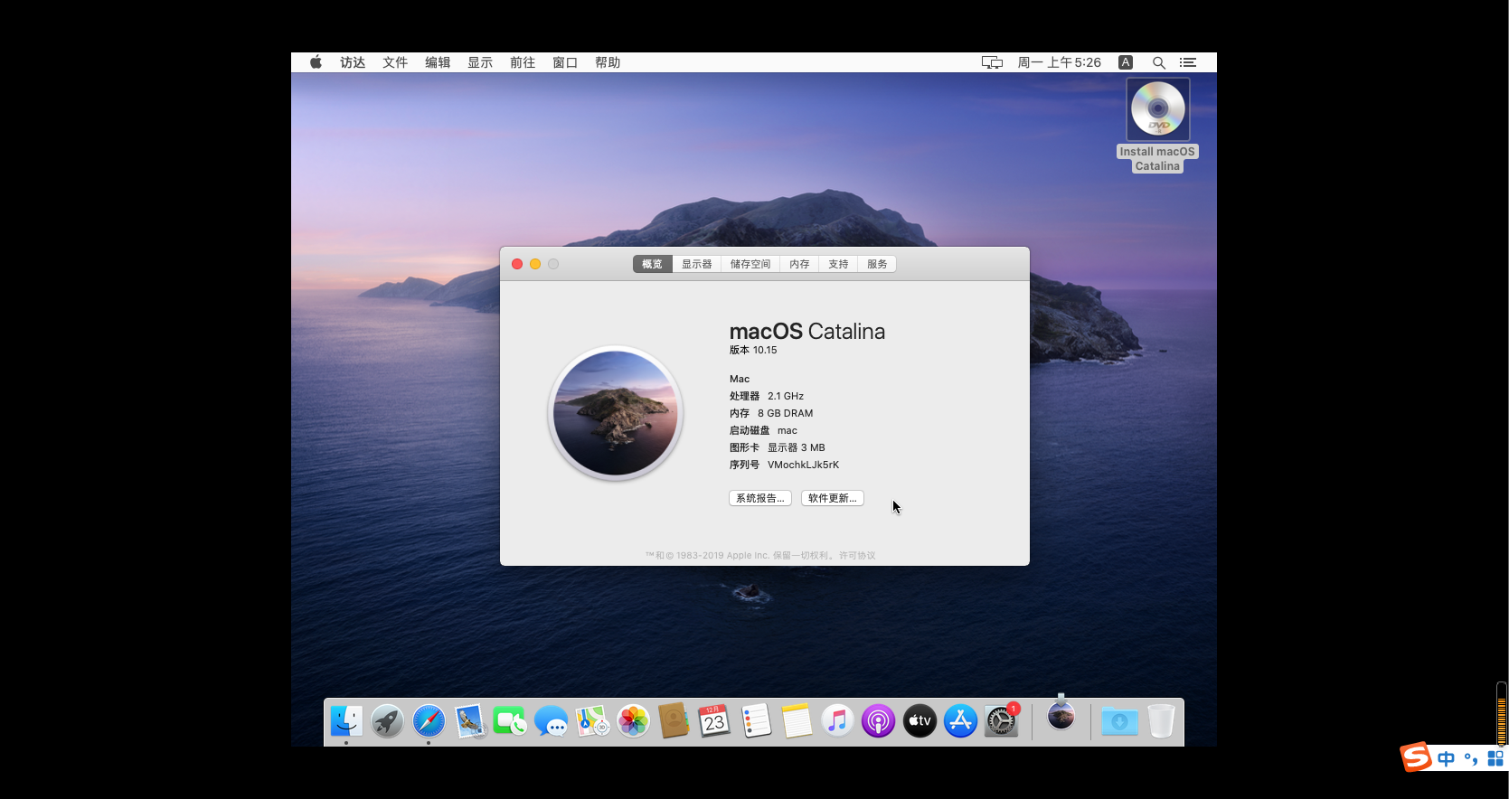Switch to the 储存空间 tab
Screen dimensions: 1509x799
[750, 264]
